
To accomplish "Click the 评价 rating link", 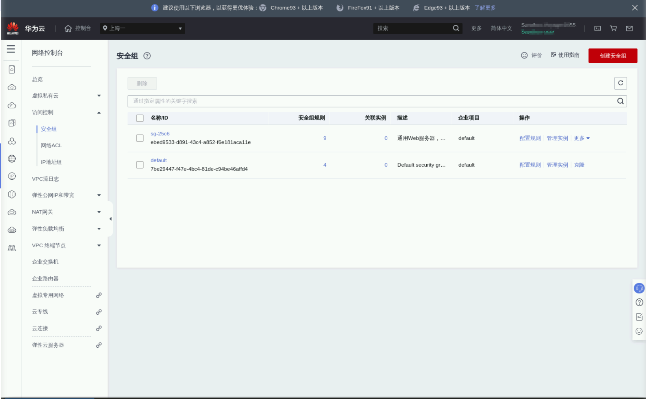I will 532,55.
